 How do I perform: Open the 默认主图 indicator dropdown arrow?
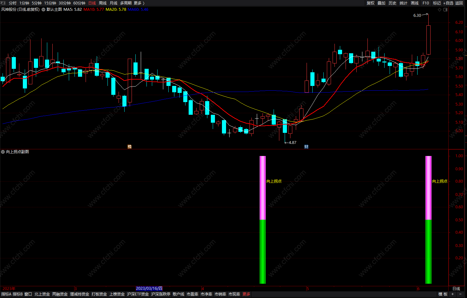(x=43, y=10)
